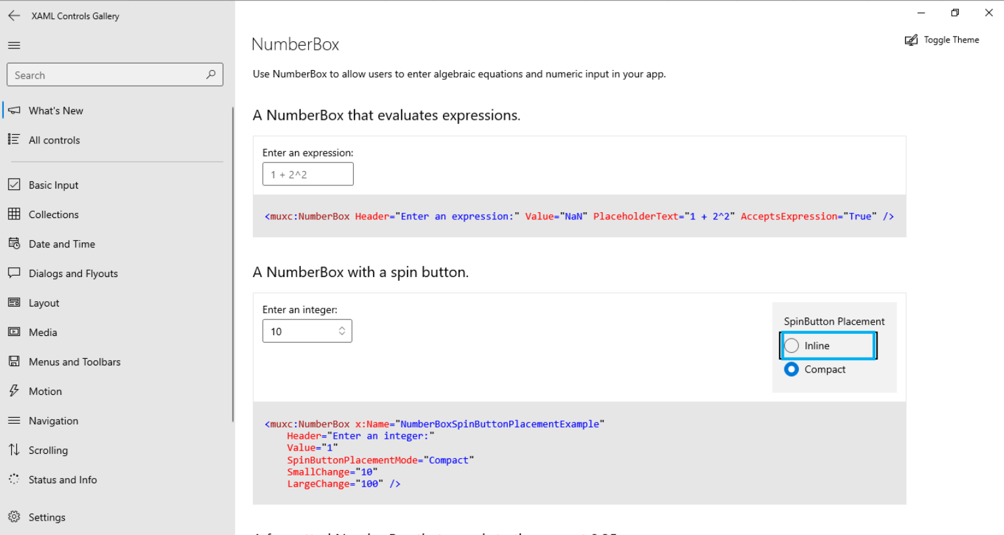Click the Toggle Theme button label
The image size is (1004, 535).
pos(952,40)
